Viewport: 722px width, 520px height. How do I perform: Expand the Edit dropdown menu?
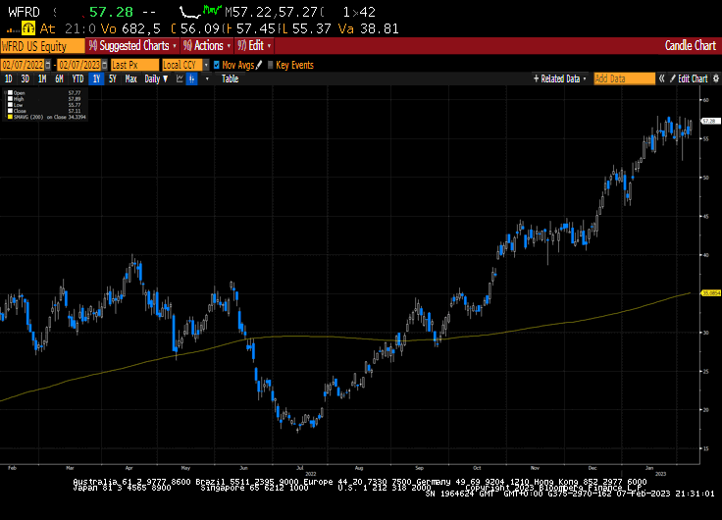pos(254,45)
